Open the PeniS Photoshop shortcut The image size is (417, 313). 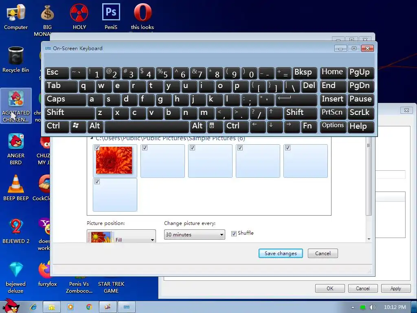click(111, 17)
